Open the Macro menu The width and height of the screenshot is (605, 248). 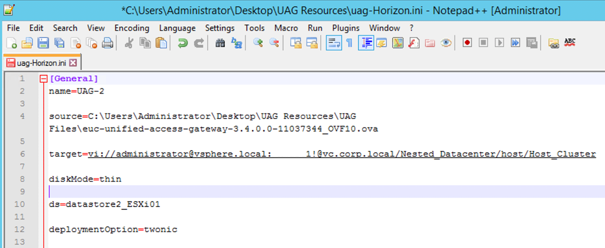click(286, 28)
